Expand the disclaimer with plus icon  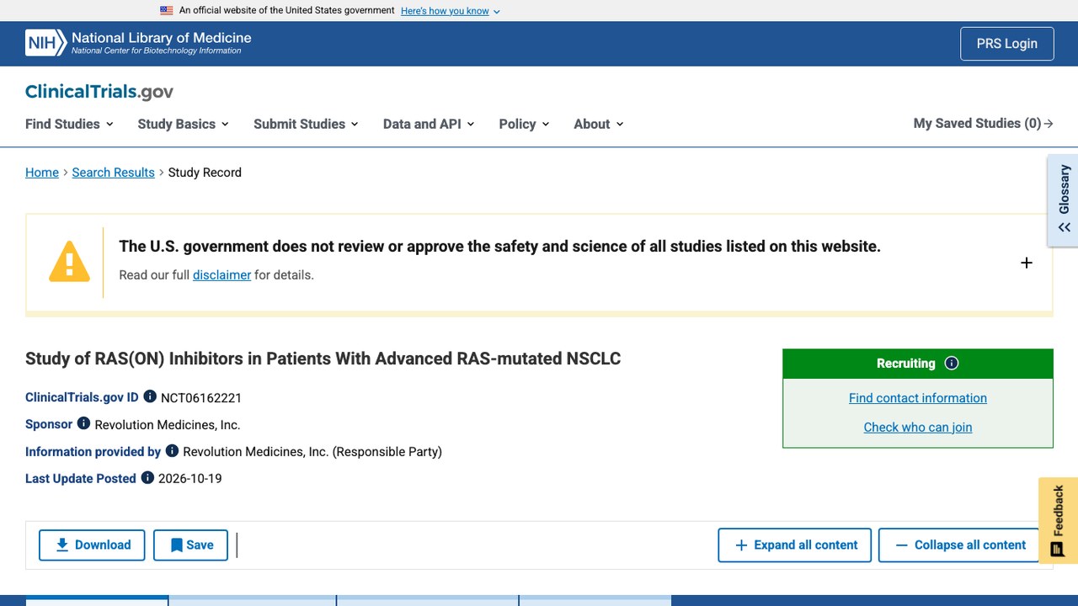[x=1027, y=263]
